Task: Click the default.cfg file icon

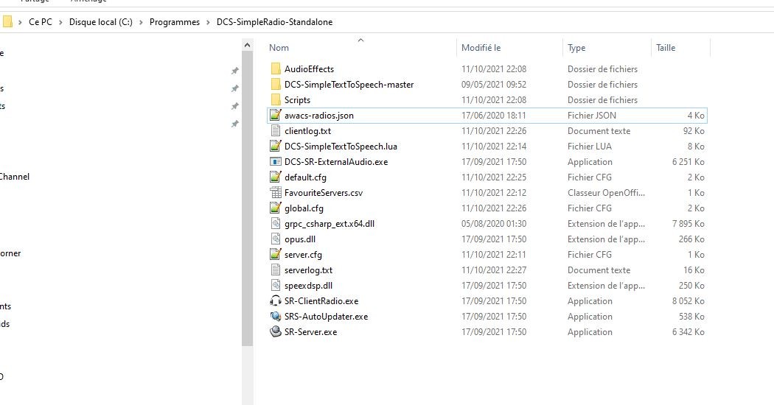Action: [276, 177]
